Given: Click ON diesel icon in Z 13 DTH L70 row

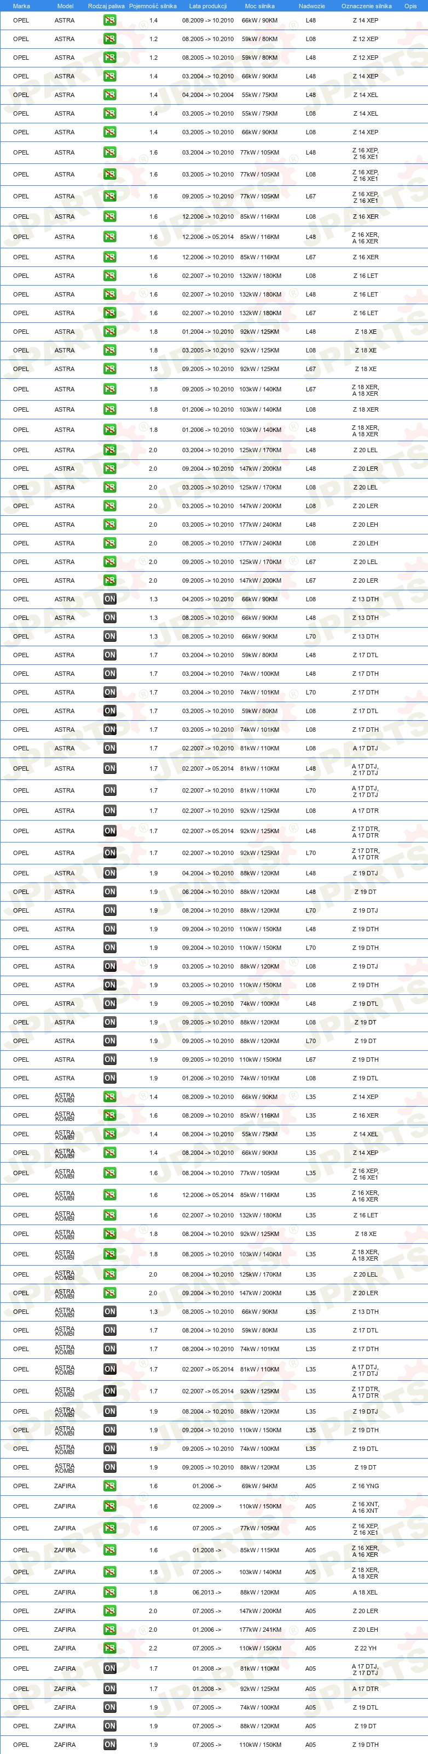Looking at the screenshot, I should (109, 636).
